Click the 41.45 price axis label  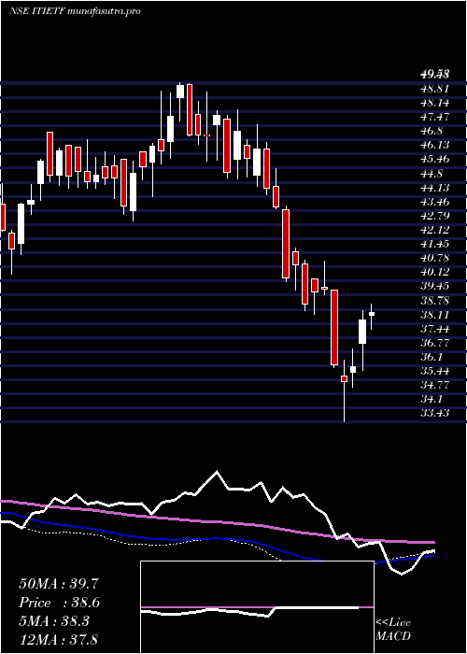435,244
